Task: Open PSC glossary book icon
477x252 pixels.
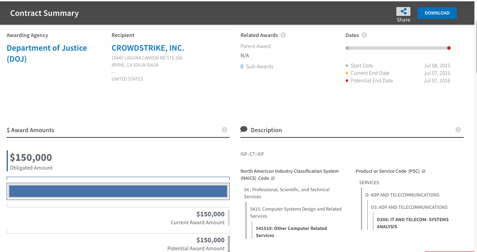Action: pyautogui.click(x=424, y=171)
